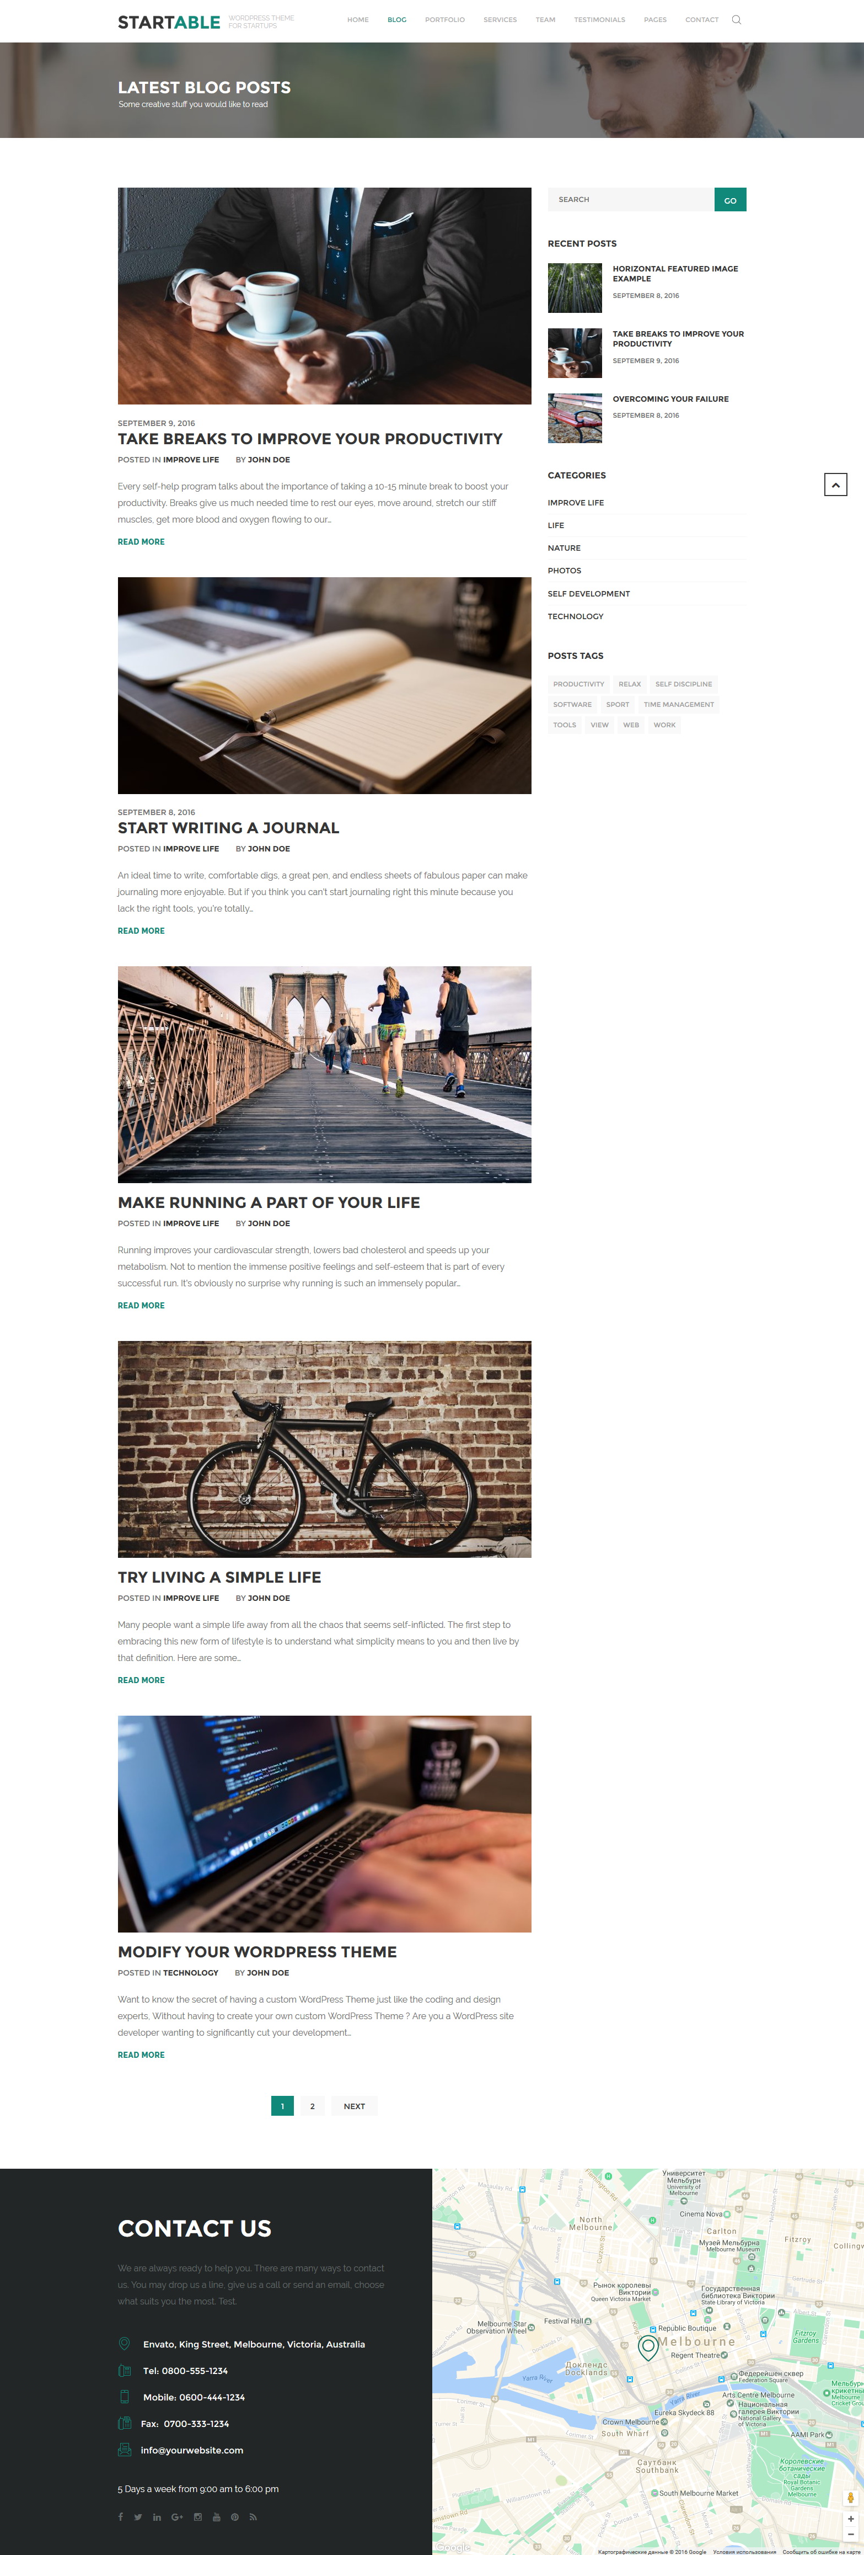Select the Self Development category
The image size is (864, 2555).
click(x=588, y=593)
